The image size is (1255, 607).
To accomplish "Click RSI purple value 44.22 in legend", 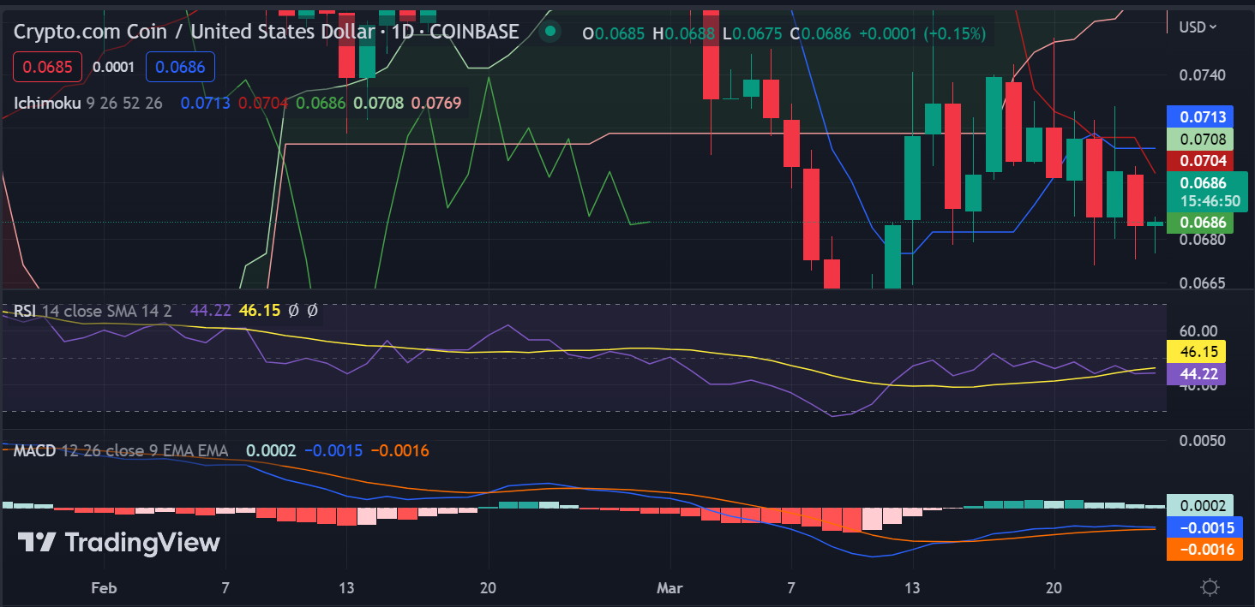I will click(210, 311).
